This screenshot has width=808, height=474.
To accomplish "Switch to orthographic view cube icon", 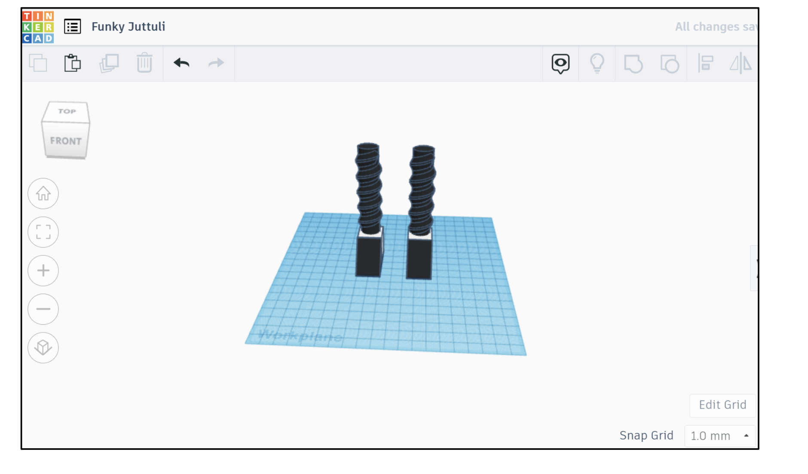I will pos(43,348).
